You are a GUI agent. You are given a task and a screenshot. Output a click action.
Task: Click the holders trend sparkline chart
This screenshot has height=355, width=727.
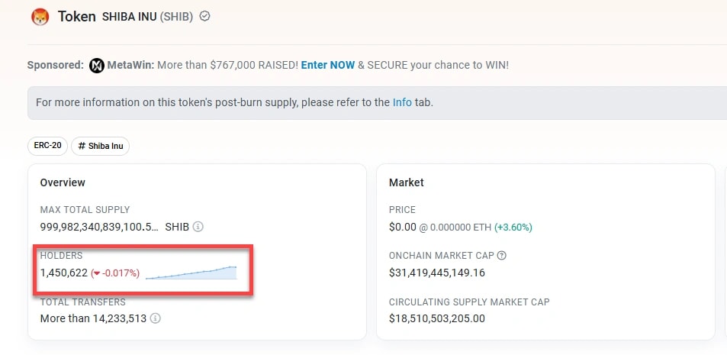191,273
